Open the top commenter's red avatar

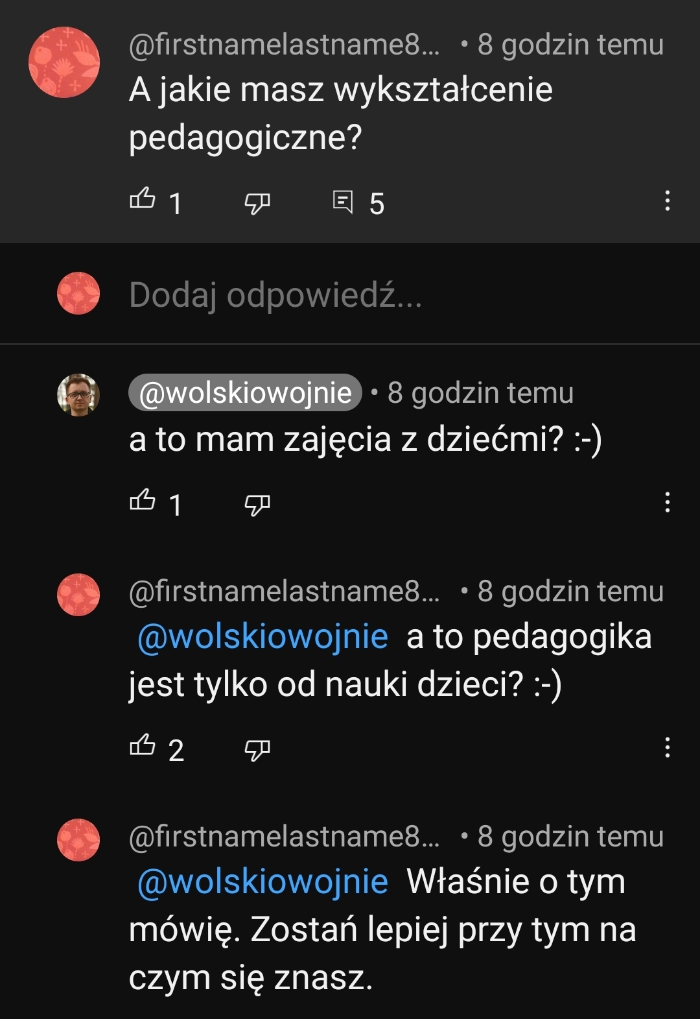[x=64, y=62]
